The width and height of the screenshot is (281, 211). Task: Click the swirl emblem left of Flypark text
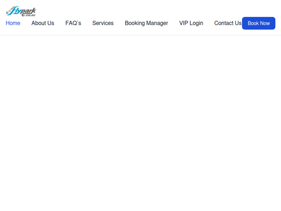click(9, 11)
